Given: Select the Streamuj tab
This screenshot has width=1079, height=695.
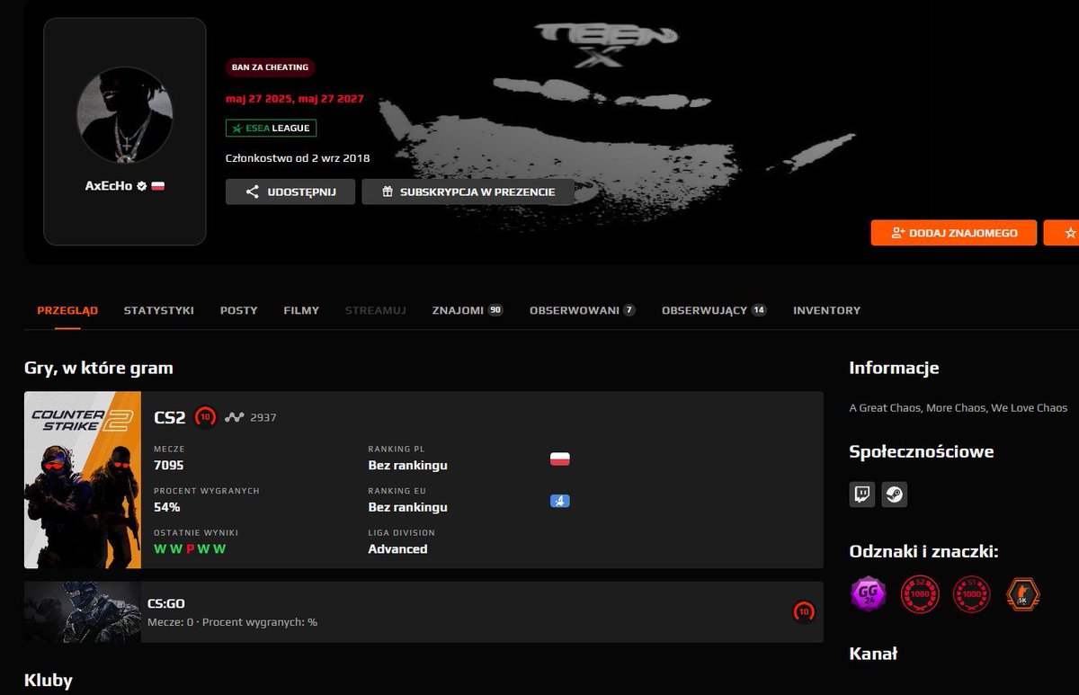Looking at the screenshot, I should [376, 310].
